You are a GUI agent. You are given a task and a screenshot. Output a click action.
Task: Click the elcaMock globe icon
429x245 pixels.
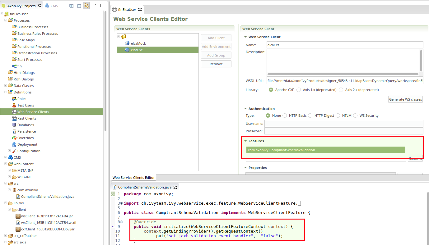click(x=127, y=43)
